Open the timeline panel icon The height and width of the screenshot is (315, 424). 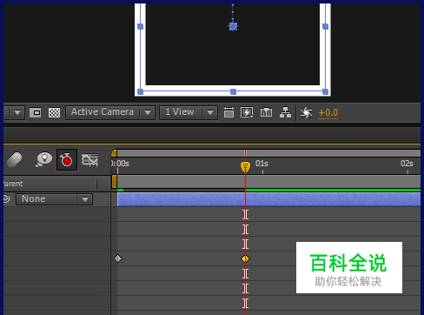(266, 112)
